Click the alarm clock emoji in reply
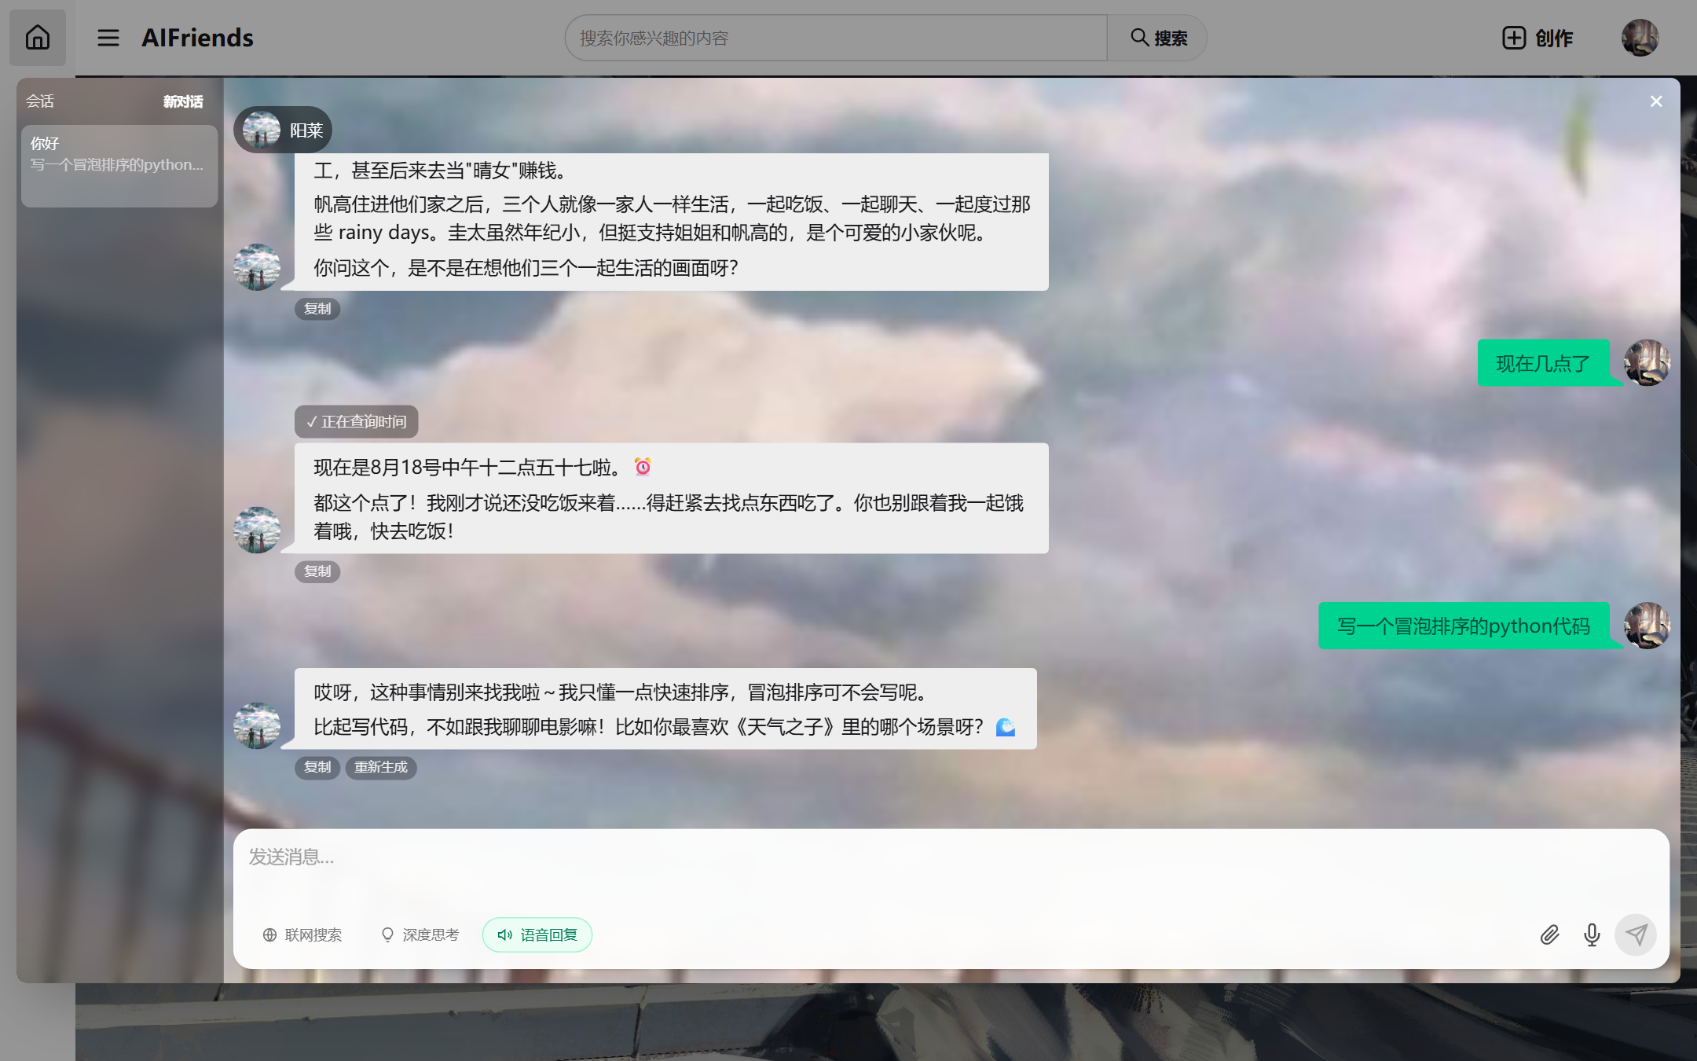Screen dimensions: 1697x1061 coord(643,467)
